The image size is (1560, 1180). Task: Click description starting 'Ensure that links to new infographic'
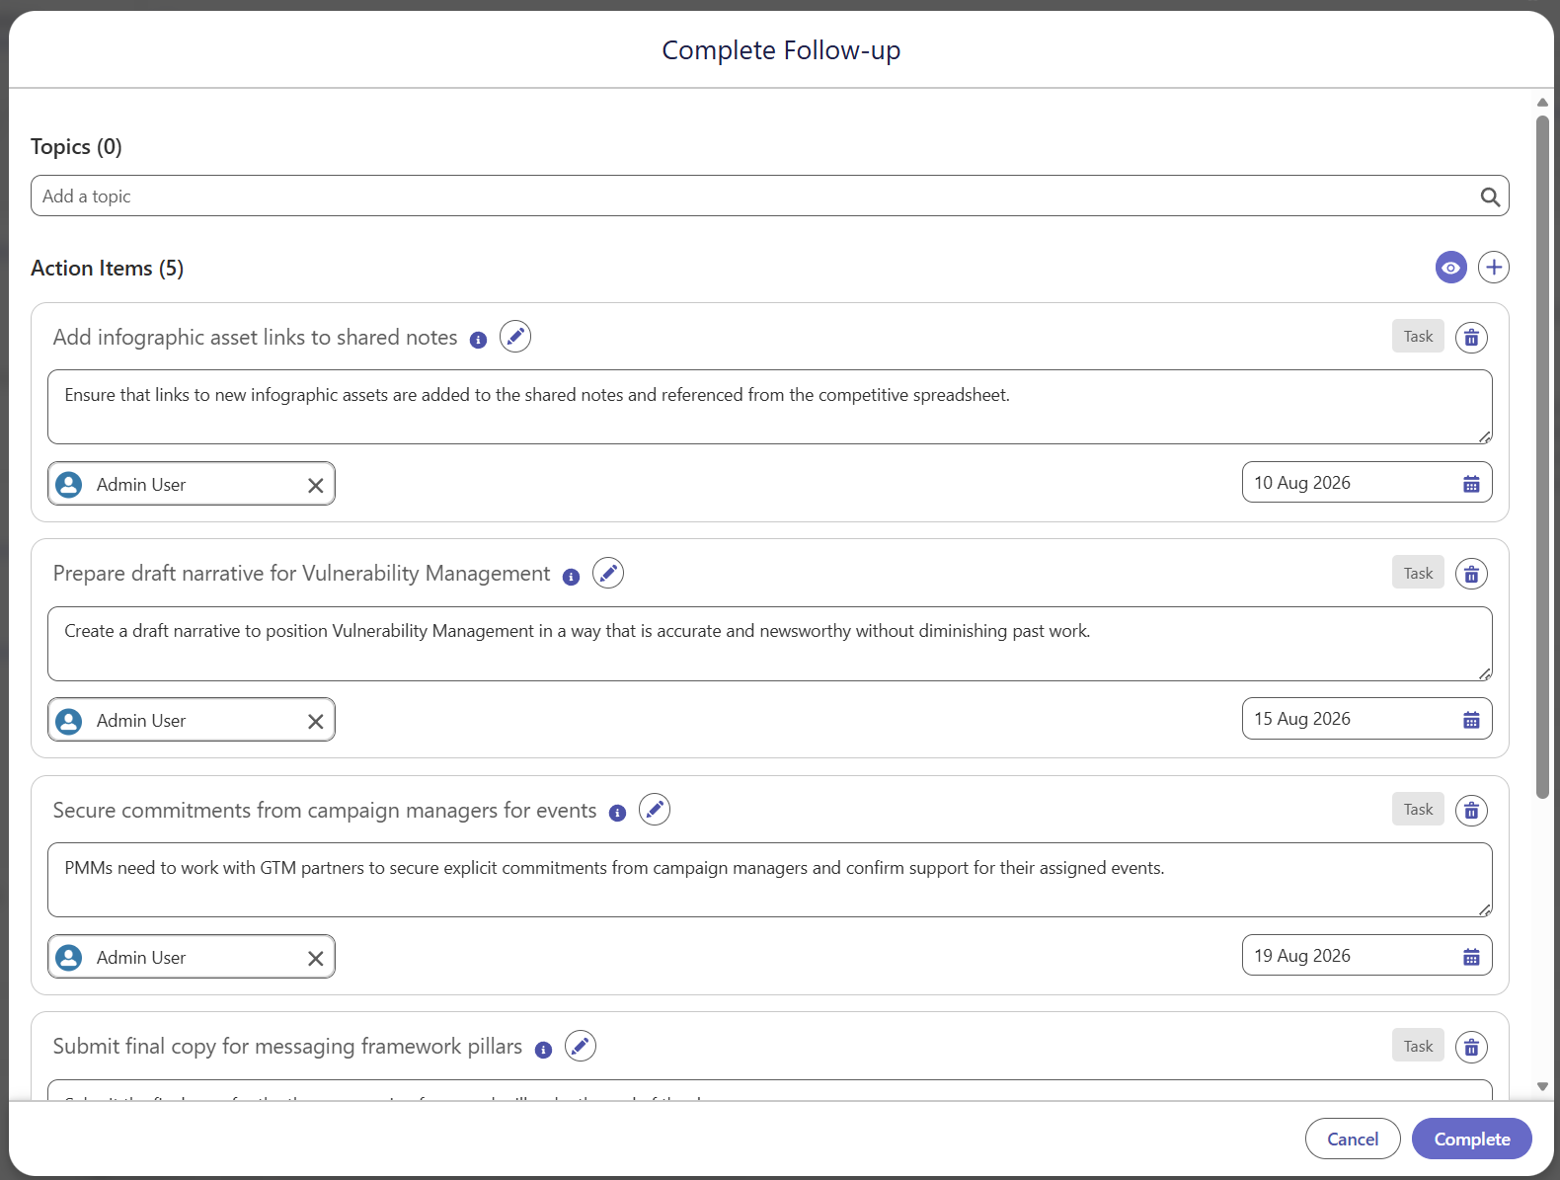click(x=770, y=407)
